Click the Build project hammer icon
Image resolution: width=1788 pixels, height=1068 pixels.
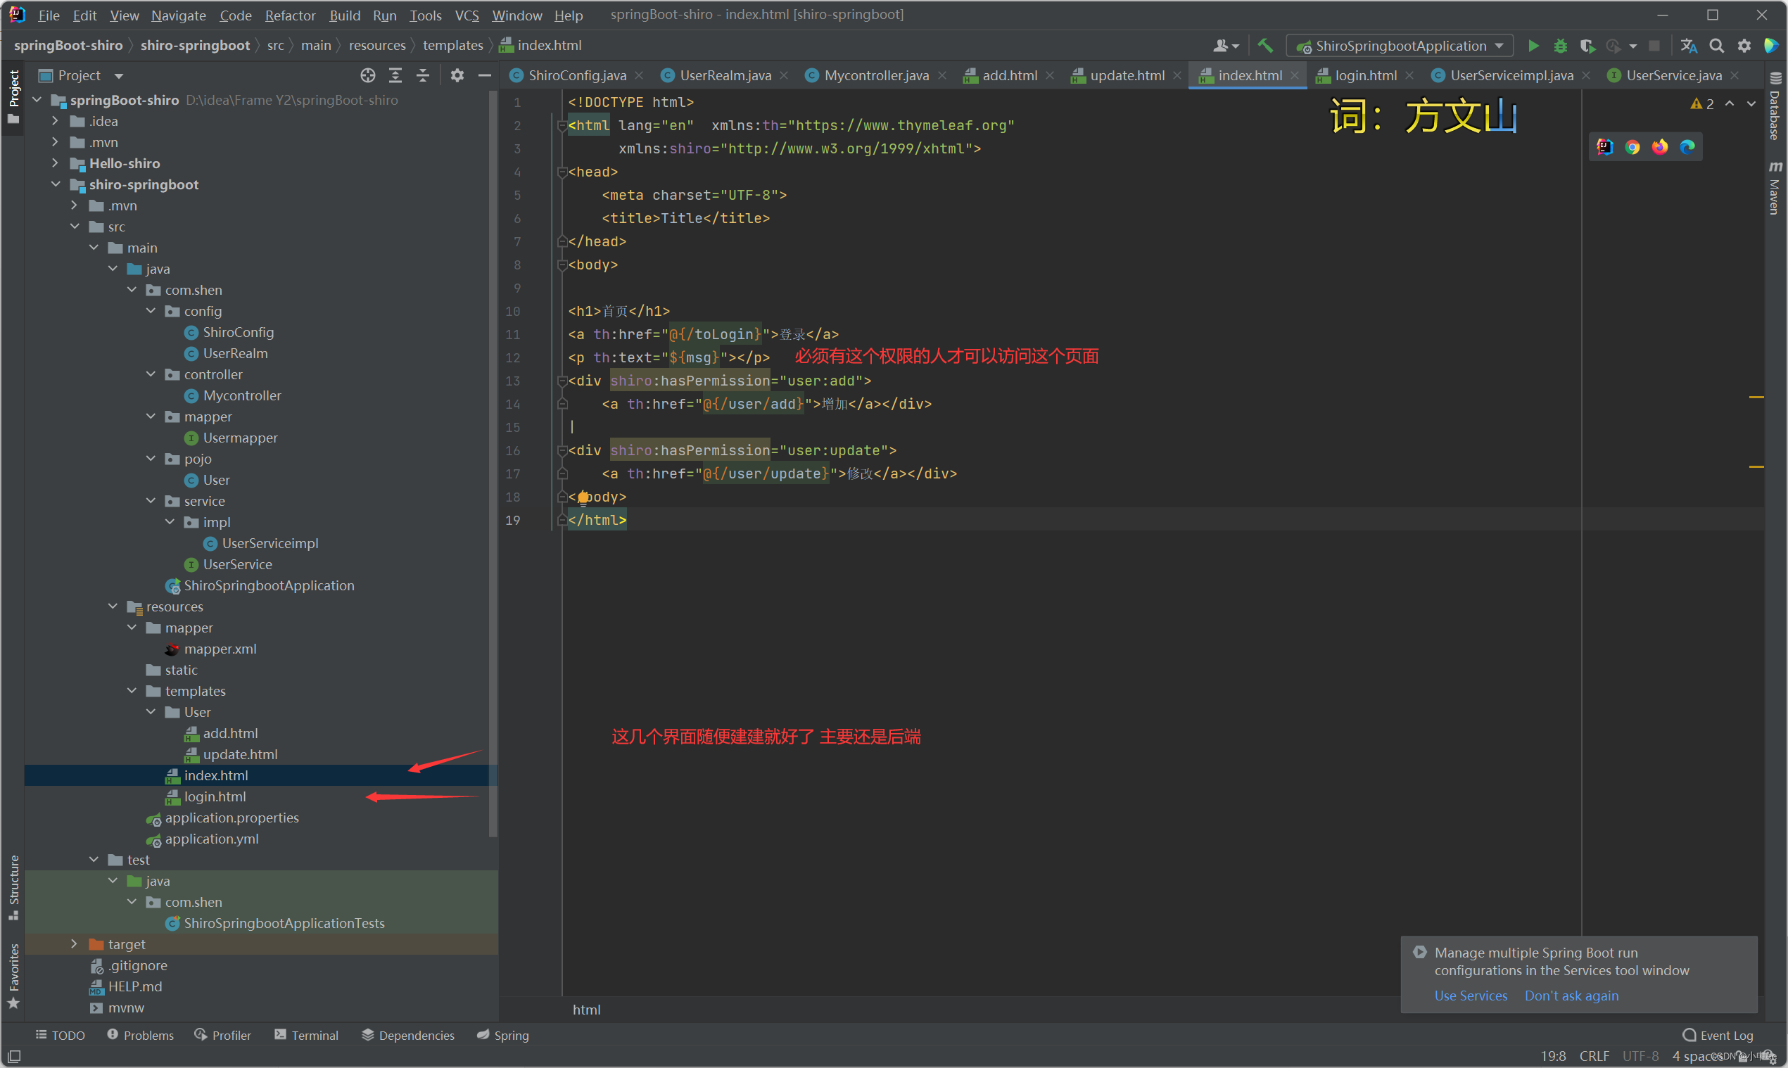coord(1264,46)
